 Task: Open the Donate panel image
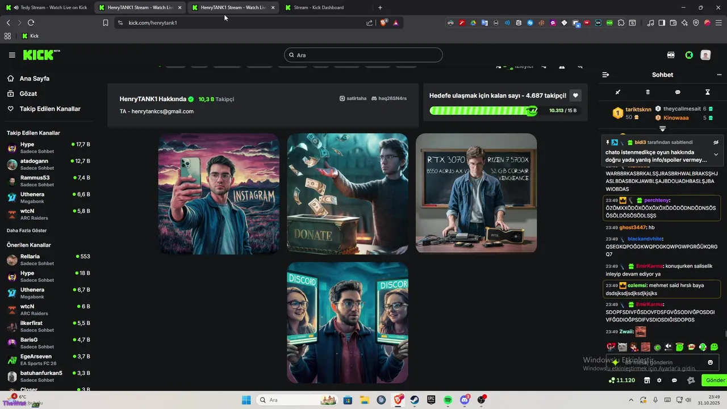point(348,194)
